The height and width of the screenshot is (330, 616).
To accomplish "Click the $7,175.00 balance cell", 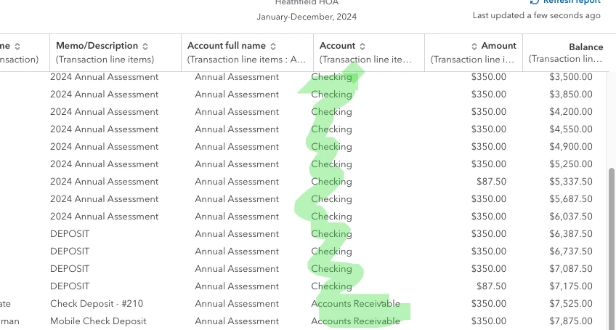I will tap(571, 286).
